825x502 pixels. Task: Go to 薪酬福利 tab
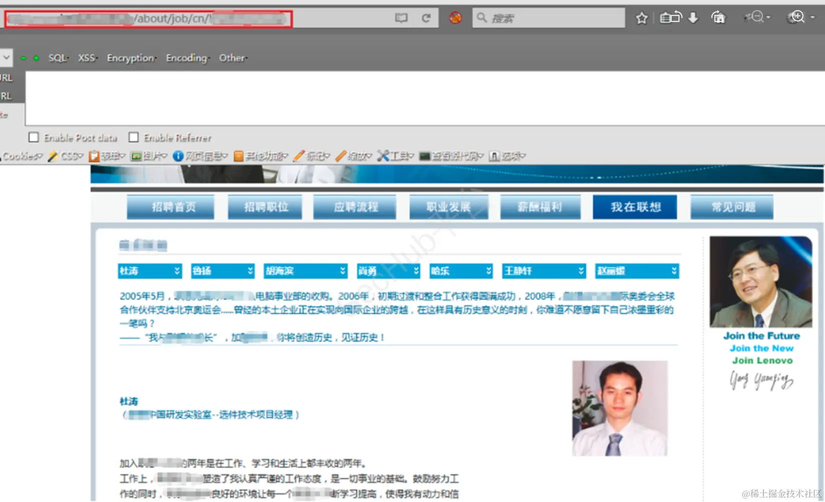point(540,207)
